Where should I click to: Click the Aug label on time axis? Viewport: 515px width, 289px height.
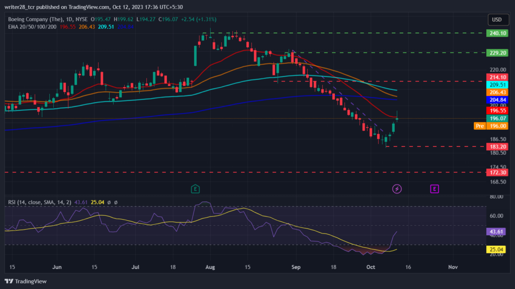pos(210,267)
